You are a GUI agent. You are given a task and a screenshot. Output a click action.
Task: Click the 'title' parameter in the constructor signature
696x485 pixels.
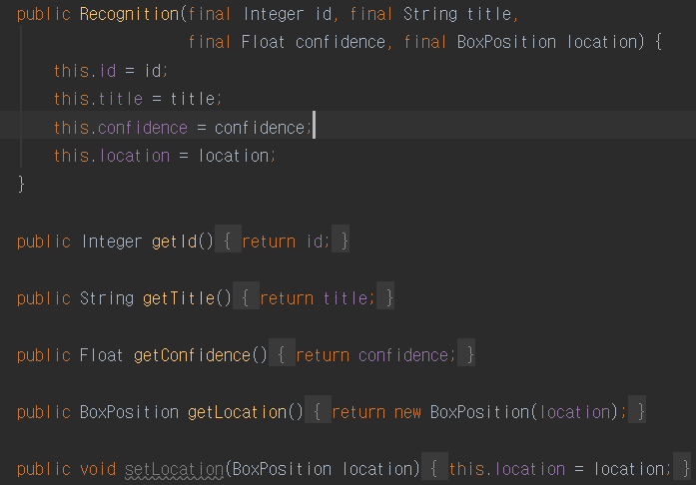pos(489,14)
